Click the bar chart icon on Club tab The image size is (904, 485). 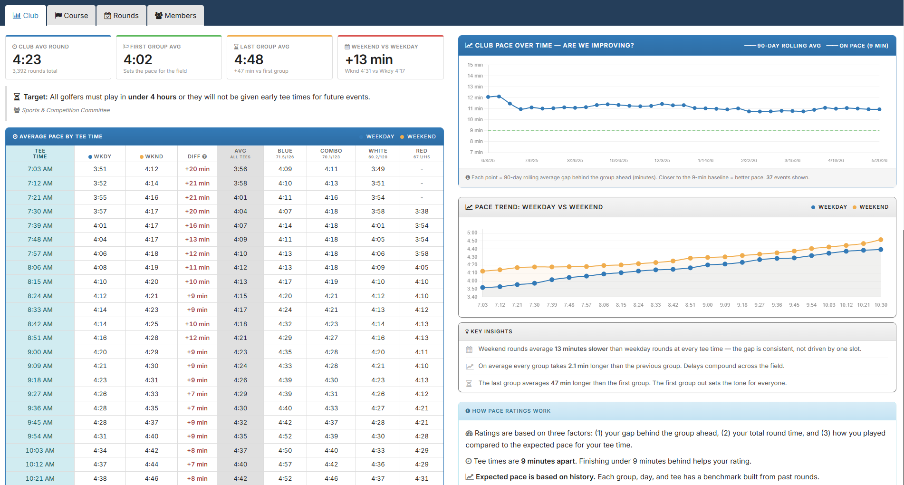17,16
